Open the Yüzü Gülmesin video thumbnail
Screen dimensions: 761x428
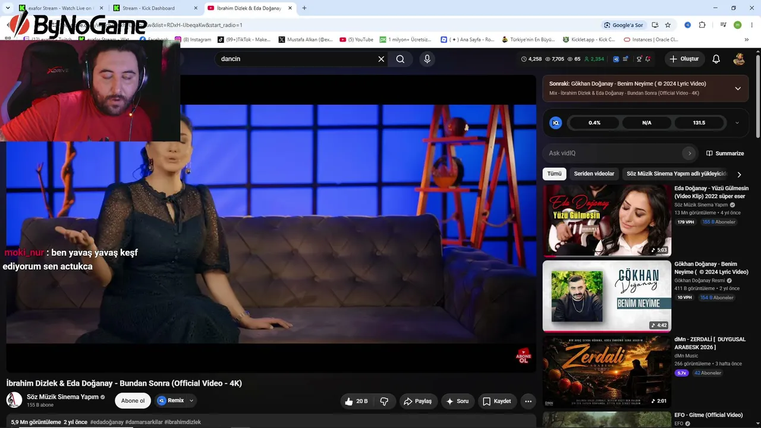[x=606, y=220]
